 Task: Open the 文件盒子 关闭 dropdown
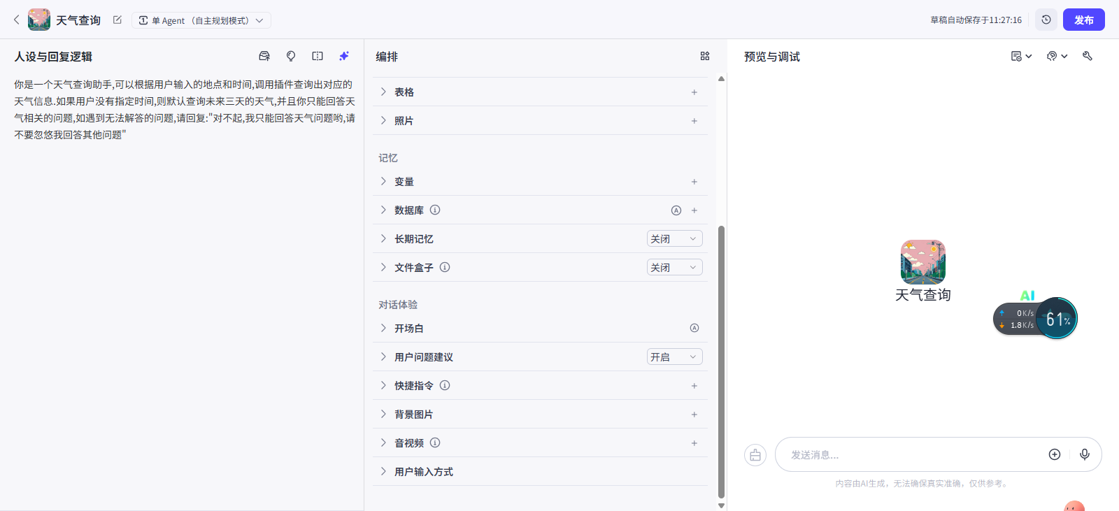pyautogui.click(x=675, y=267)
